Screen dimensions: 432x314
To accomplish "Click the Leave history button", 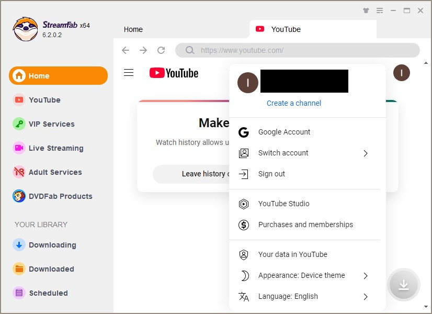I will [191, 174].
